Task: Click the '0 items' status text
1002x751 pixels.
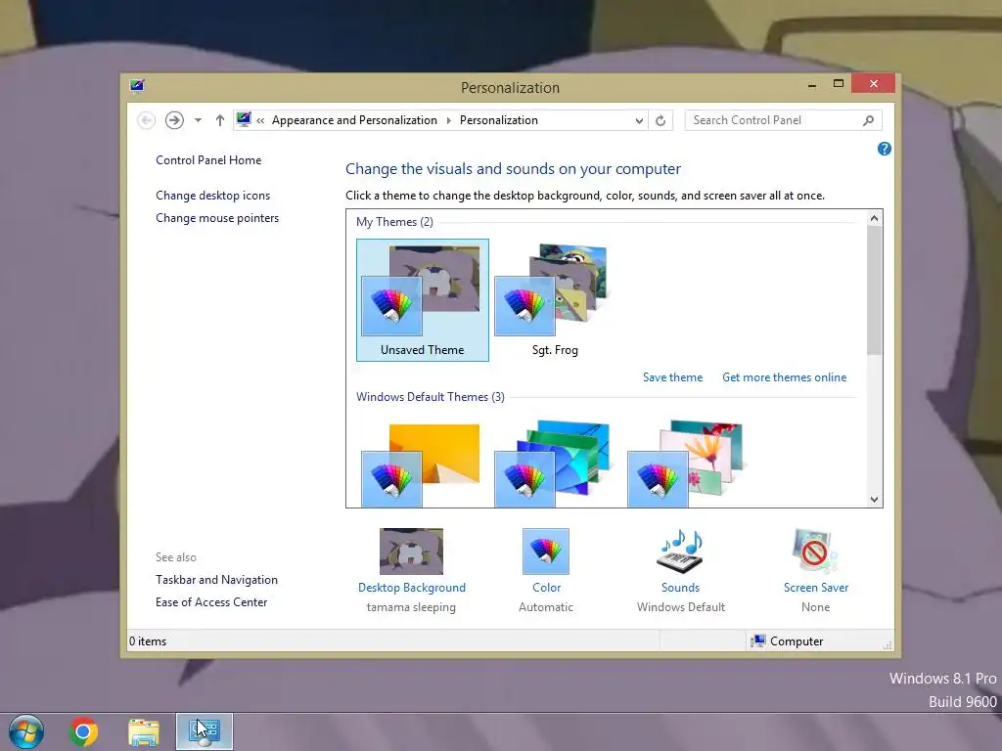Action: point(148,641)
